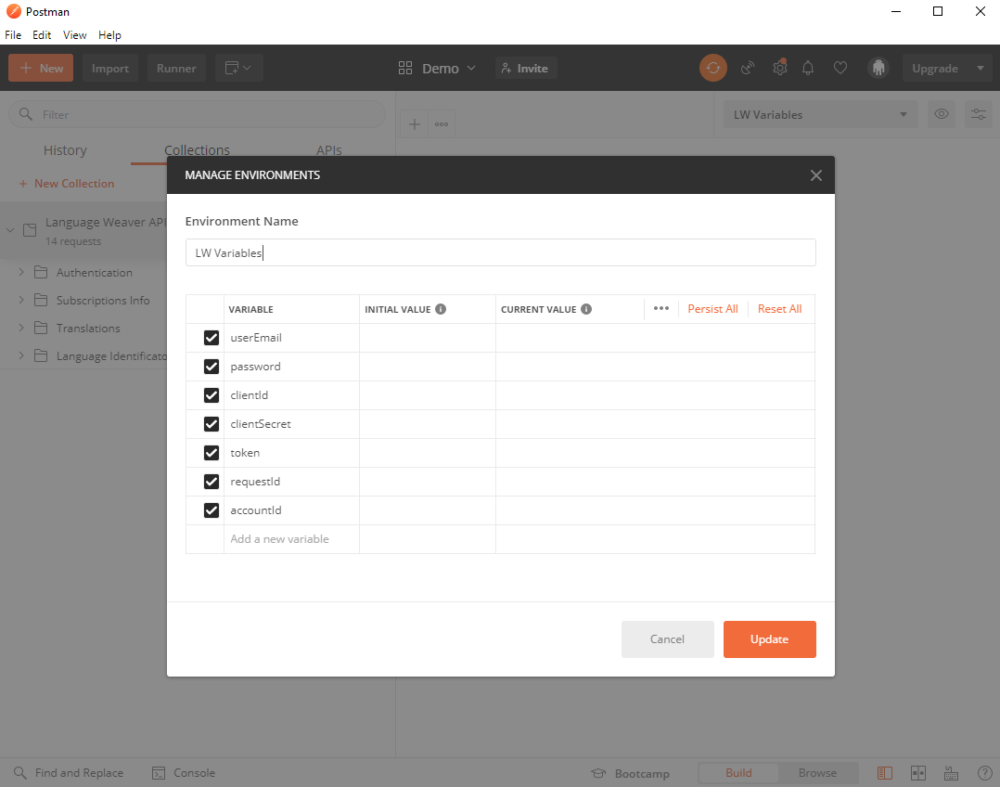1000x787 pixels.
Task: Open the notifications bell icon
Action: (808, 68)
